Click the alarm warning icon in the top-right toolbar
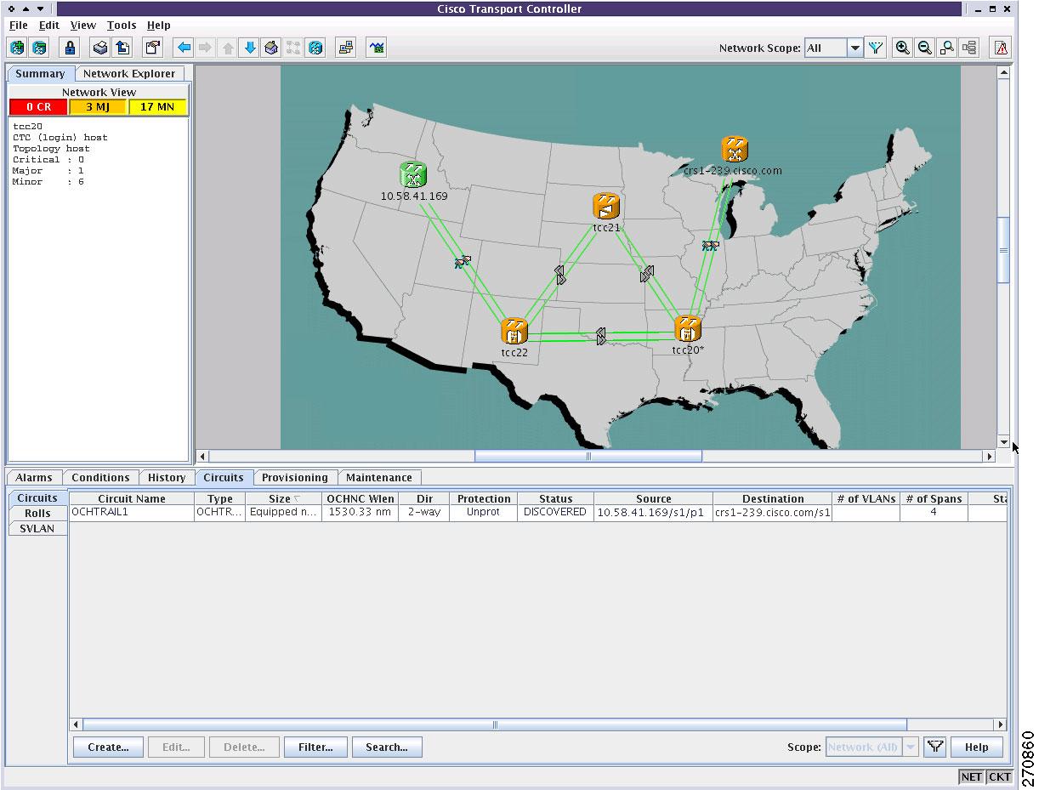The width and height of the screenshot is (1039, 790). click(1002, 48)
